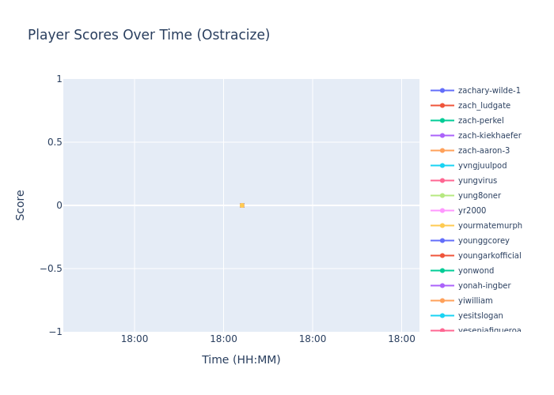Select yonwond legend label
The image size is (554, 395).
(476, 271)
